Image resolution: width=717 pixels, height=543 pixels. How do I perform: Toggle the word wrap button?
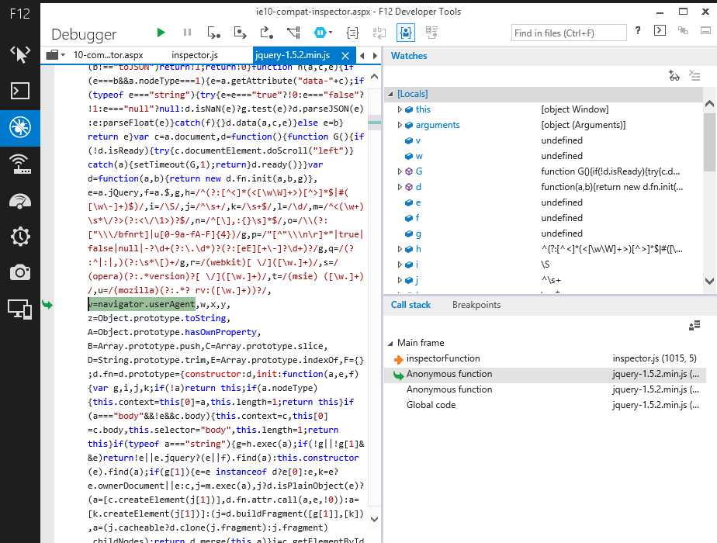[379, 33]
